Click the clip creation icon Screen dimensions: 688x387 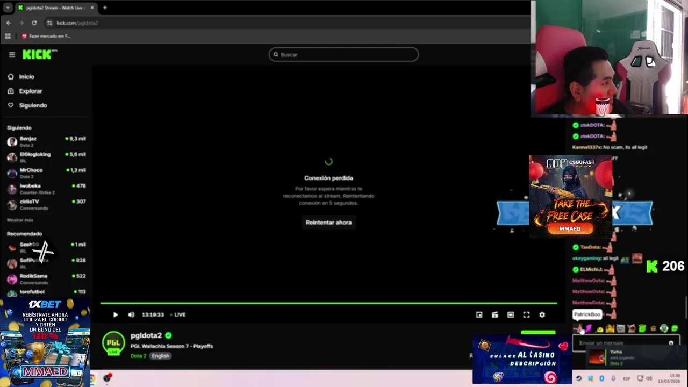(495, 315)
